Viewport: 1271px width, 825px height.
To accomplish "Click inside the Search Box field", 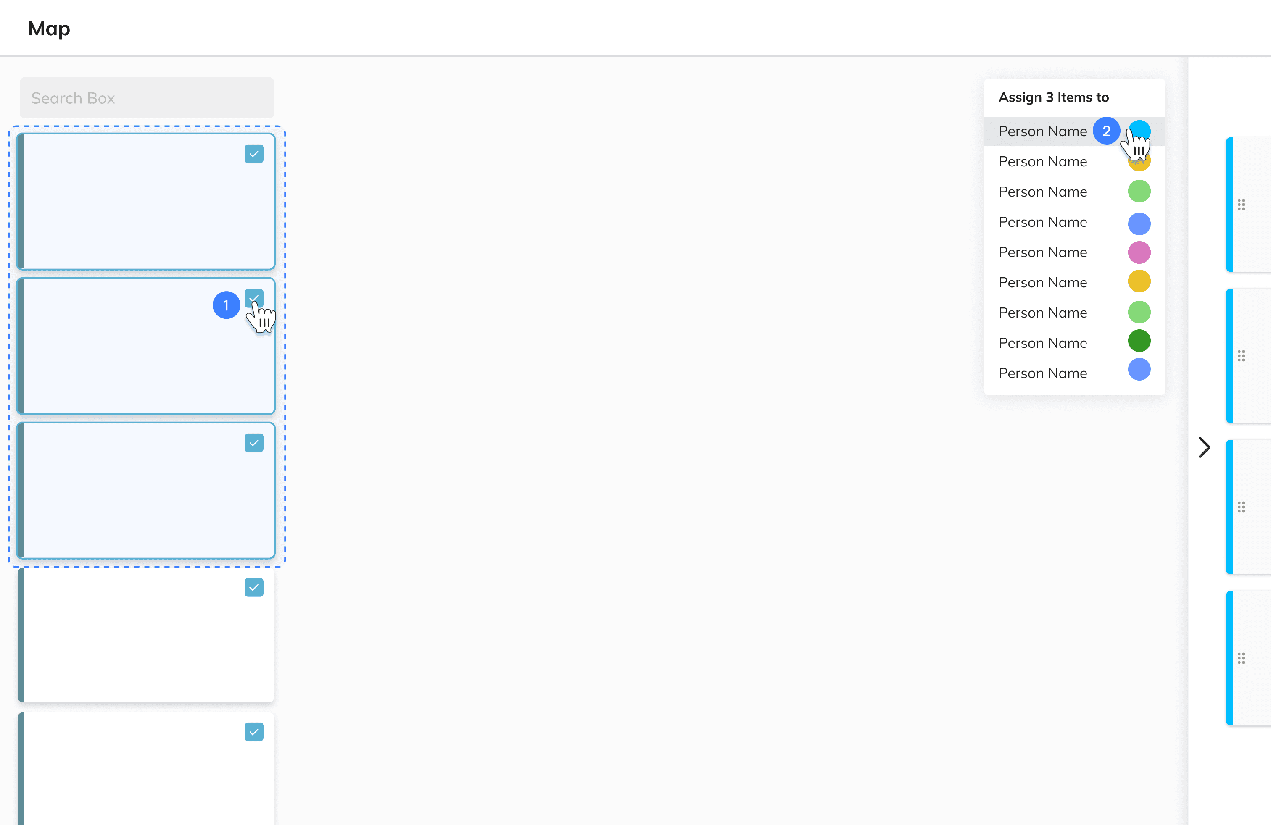I will point(146,97).
